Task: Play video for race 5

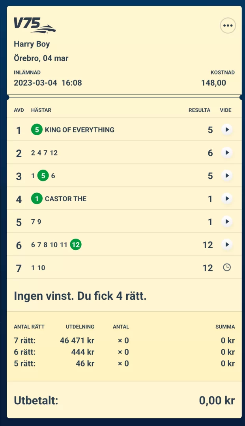Action: pyautogui.click(x=227, y=222)
